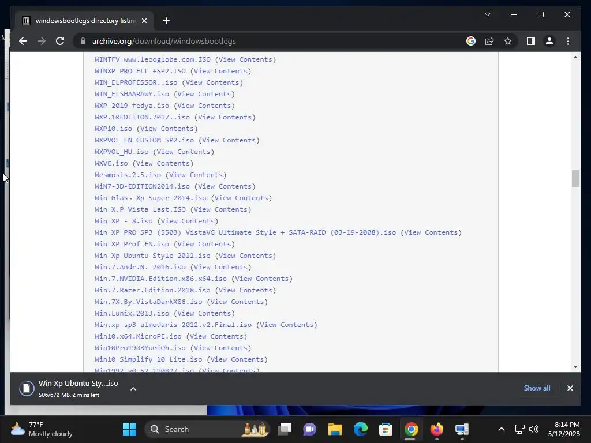Open File Explorer from taskbar
The width and height of the screenshot is (591, 443).
(x=335, y=429)
